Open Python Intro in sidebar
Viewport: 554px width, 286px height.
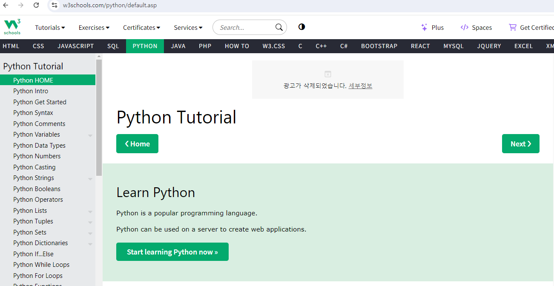(48, 91)
